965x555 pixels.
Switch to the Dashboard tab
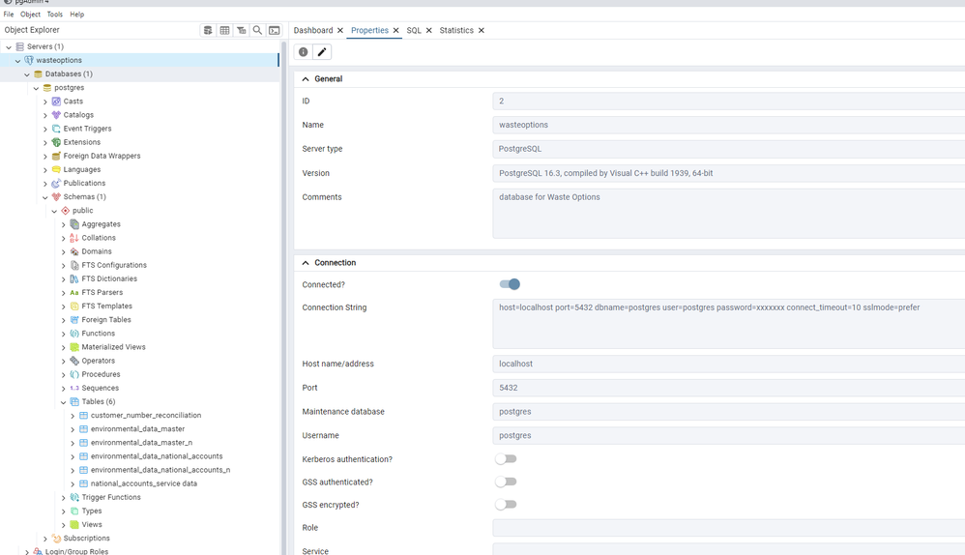[313, 30]
